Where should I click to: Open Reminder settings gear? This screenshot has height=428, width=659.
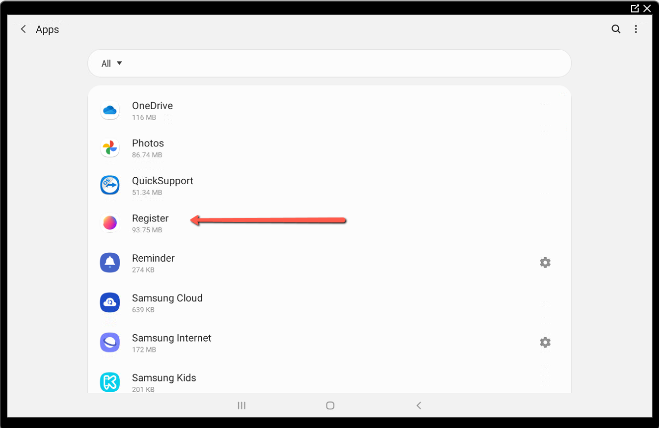545,263
